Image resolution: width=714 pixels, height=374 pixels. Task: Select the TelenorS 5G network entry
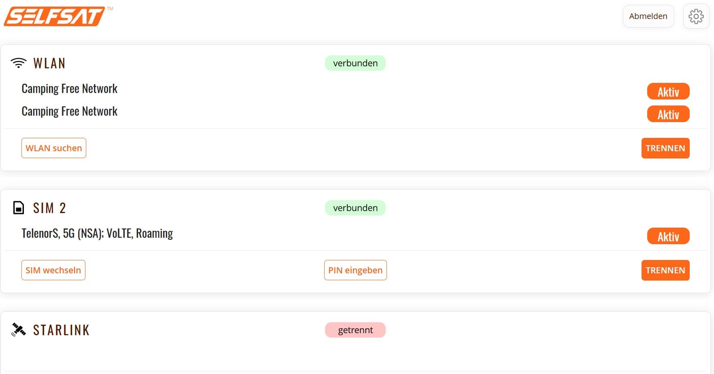[97, 234]
